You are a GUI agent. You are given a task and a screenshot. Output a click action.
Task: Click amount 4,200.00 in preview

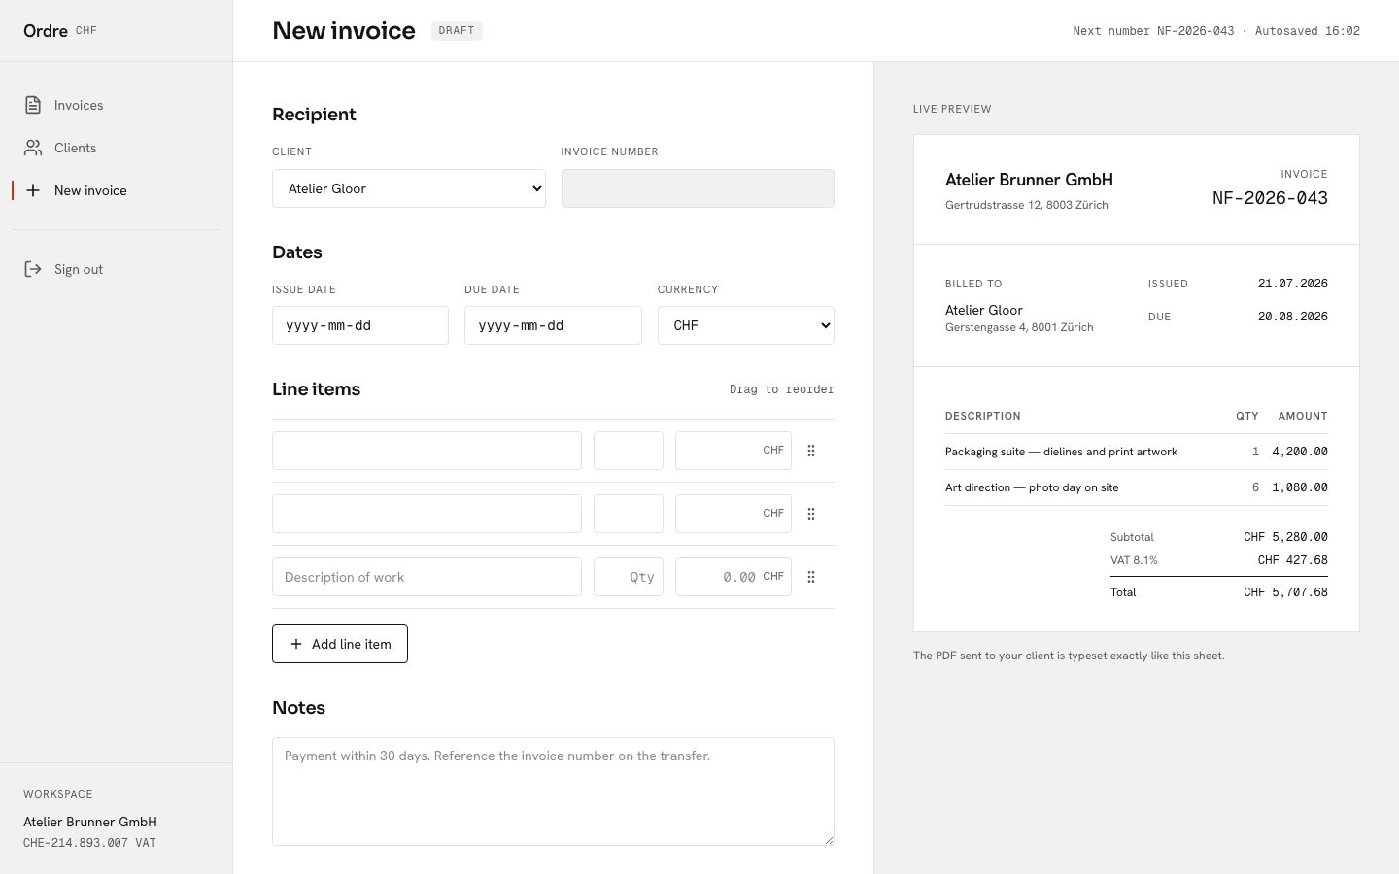pos(1300,452)
